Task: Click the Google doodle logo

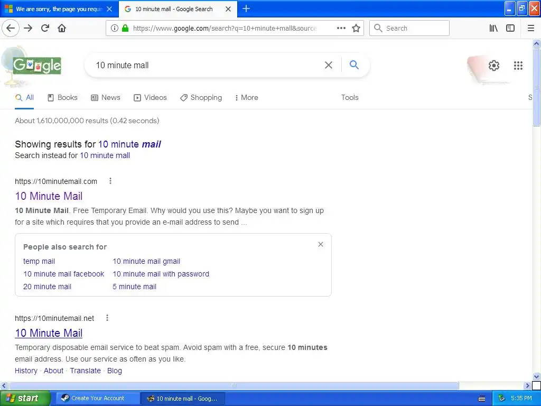Action: (36, 66)
